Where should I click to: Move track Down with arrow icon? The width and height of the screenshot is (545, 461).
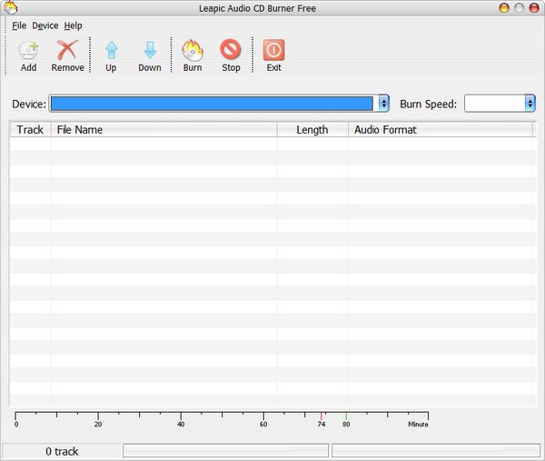coord(150,50)
